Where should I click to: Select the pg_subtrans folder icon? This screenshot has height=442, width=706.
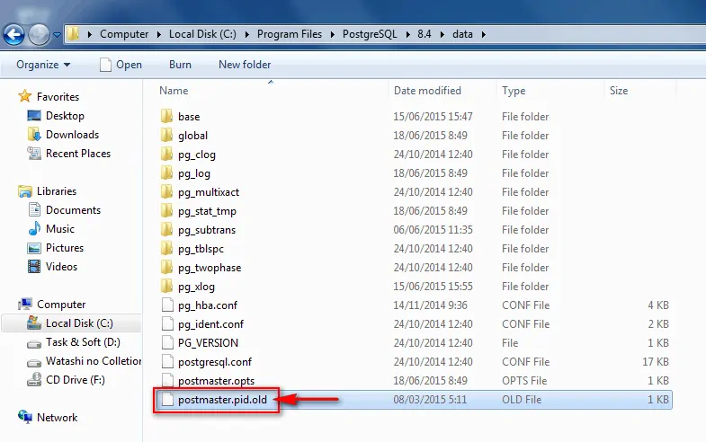click(x=166, y=229)
